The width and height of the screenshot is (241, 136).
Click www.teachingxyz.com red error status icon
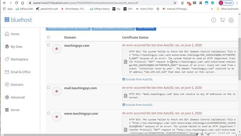click(x=56, y=117)
